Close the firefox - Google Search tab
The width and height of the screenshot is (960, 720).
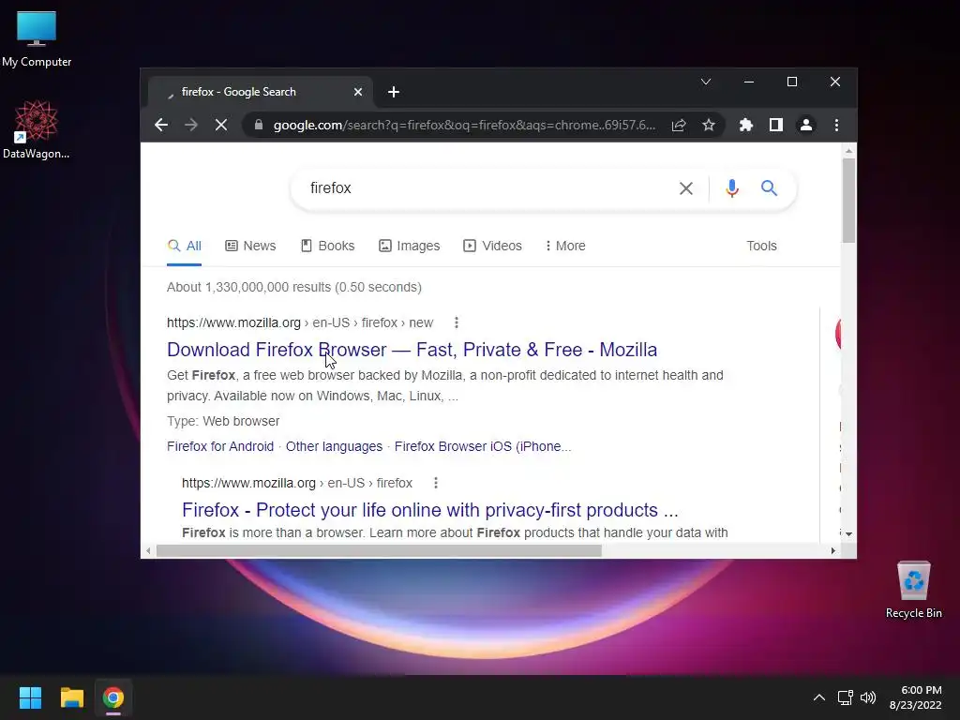coord(358,92)
